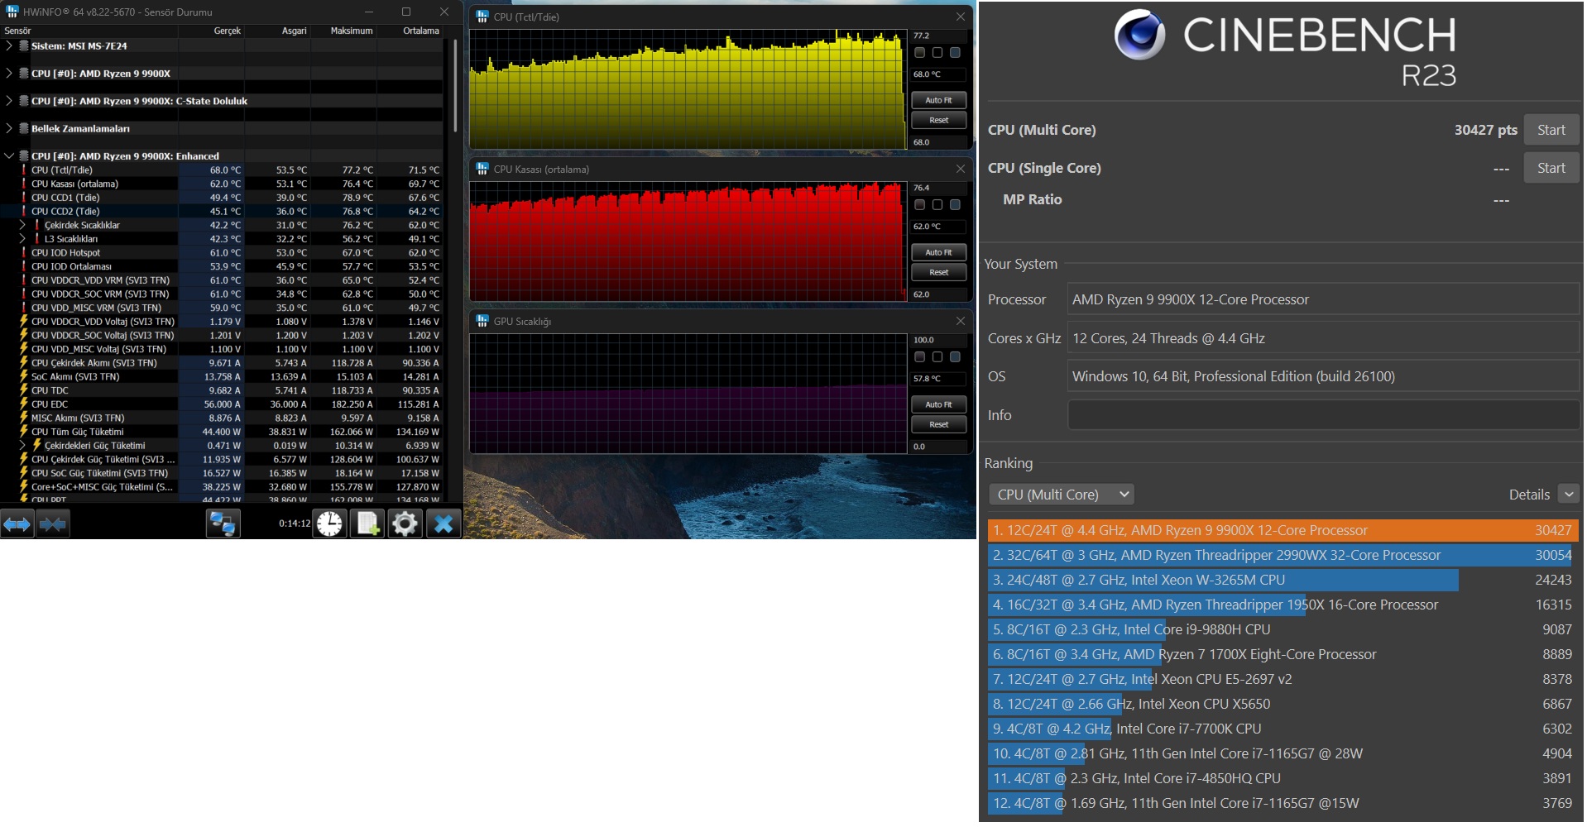This screenshot has width=1587, height=827.
Task: Click the Maksimum column header
Action: tap(344, 31)
